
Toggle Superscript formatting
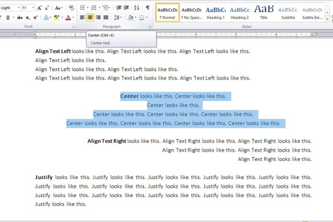tap(35, 18)
